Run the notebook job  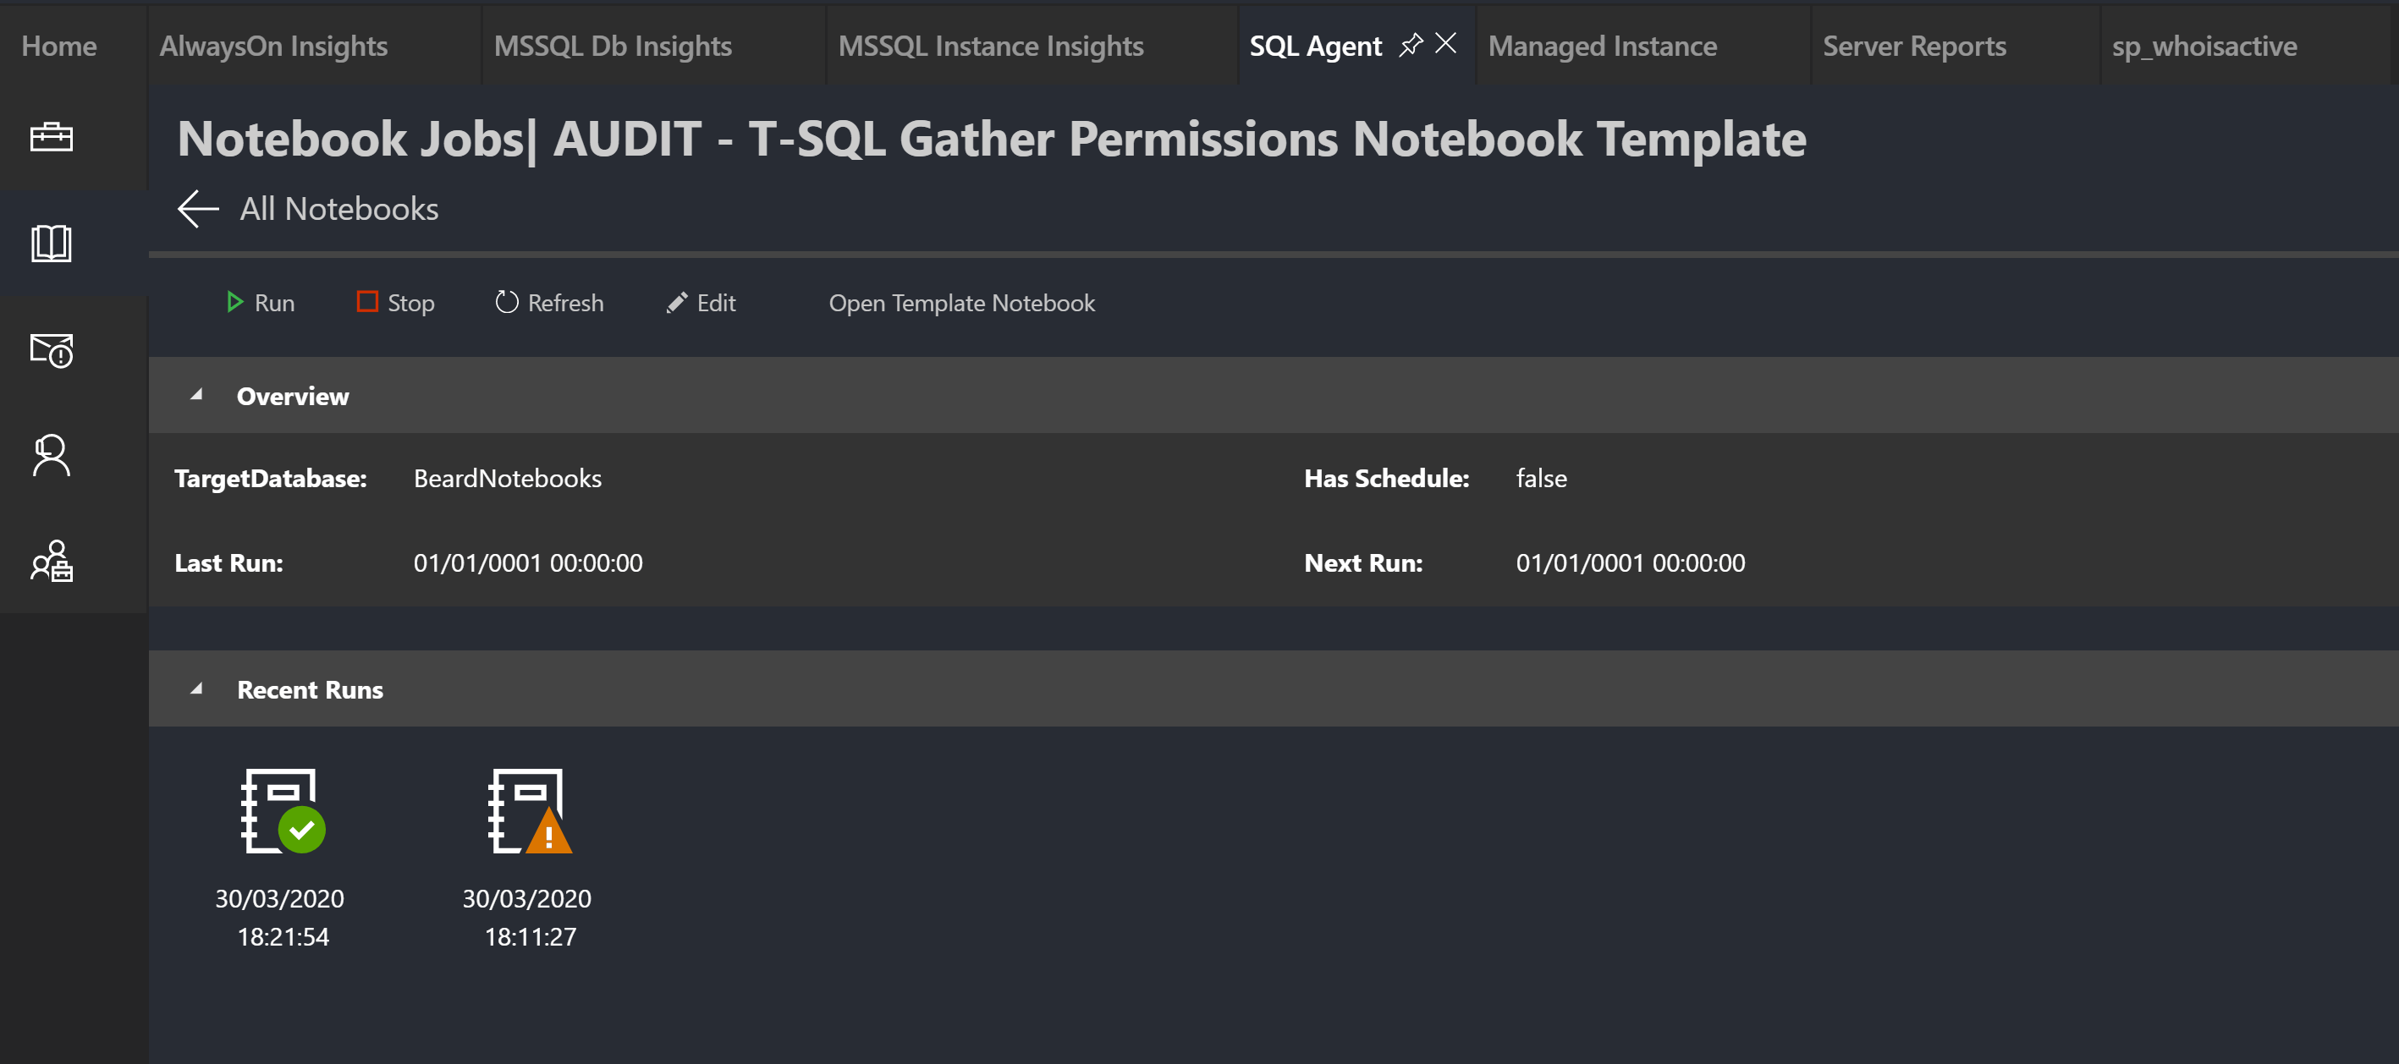click(x=261, y=303)
